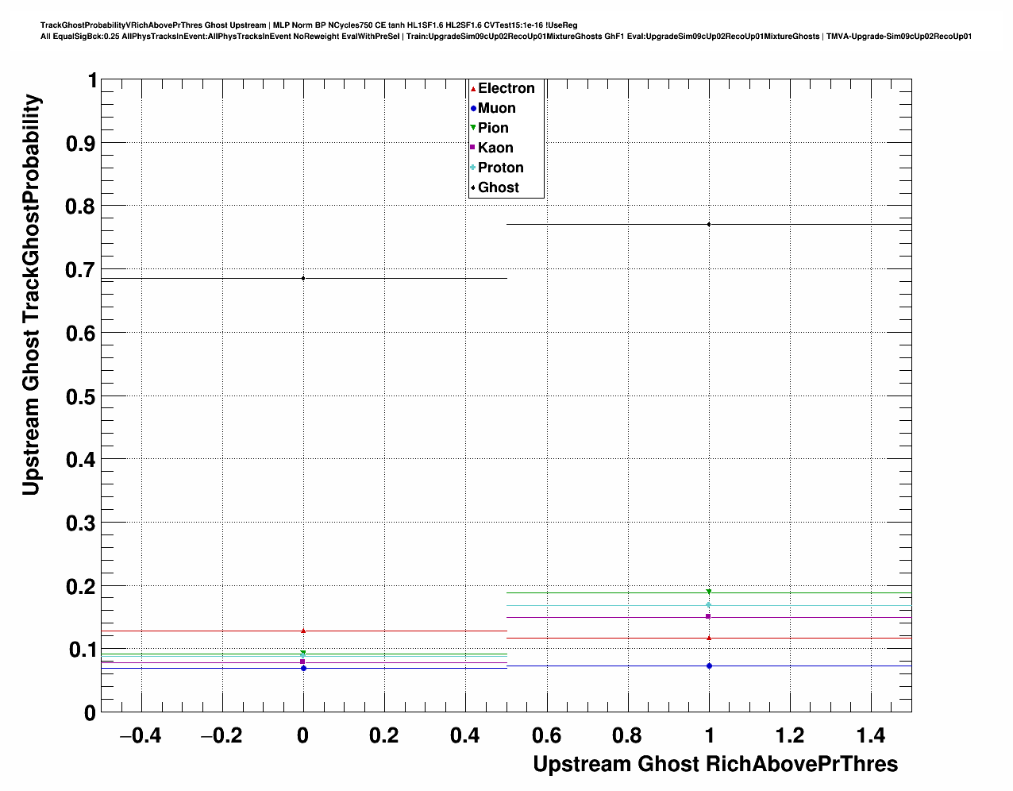
Task: Pick the purple Kaon data point at x=1
Action: [709, 616]
